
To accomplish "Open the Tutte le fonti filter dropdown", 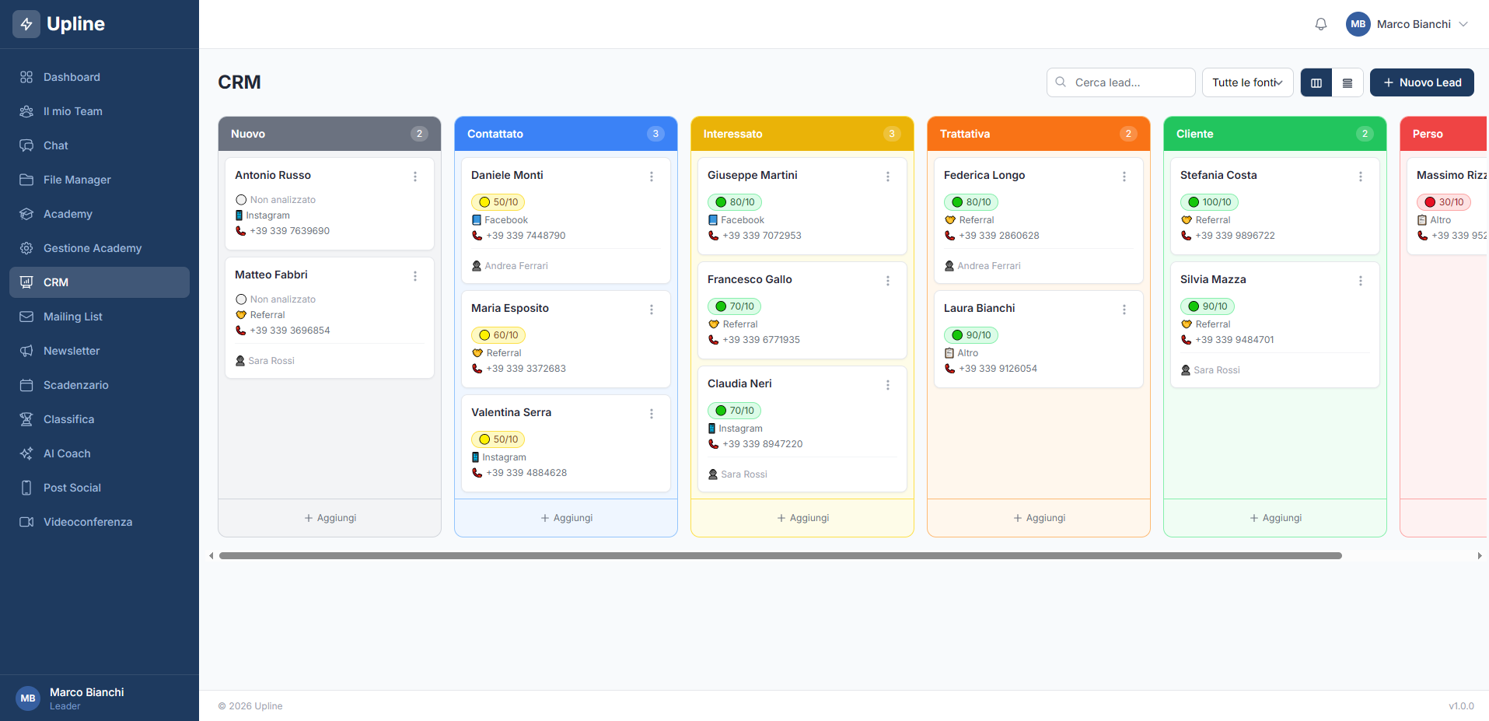I will click(x=1247, y=82).
